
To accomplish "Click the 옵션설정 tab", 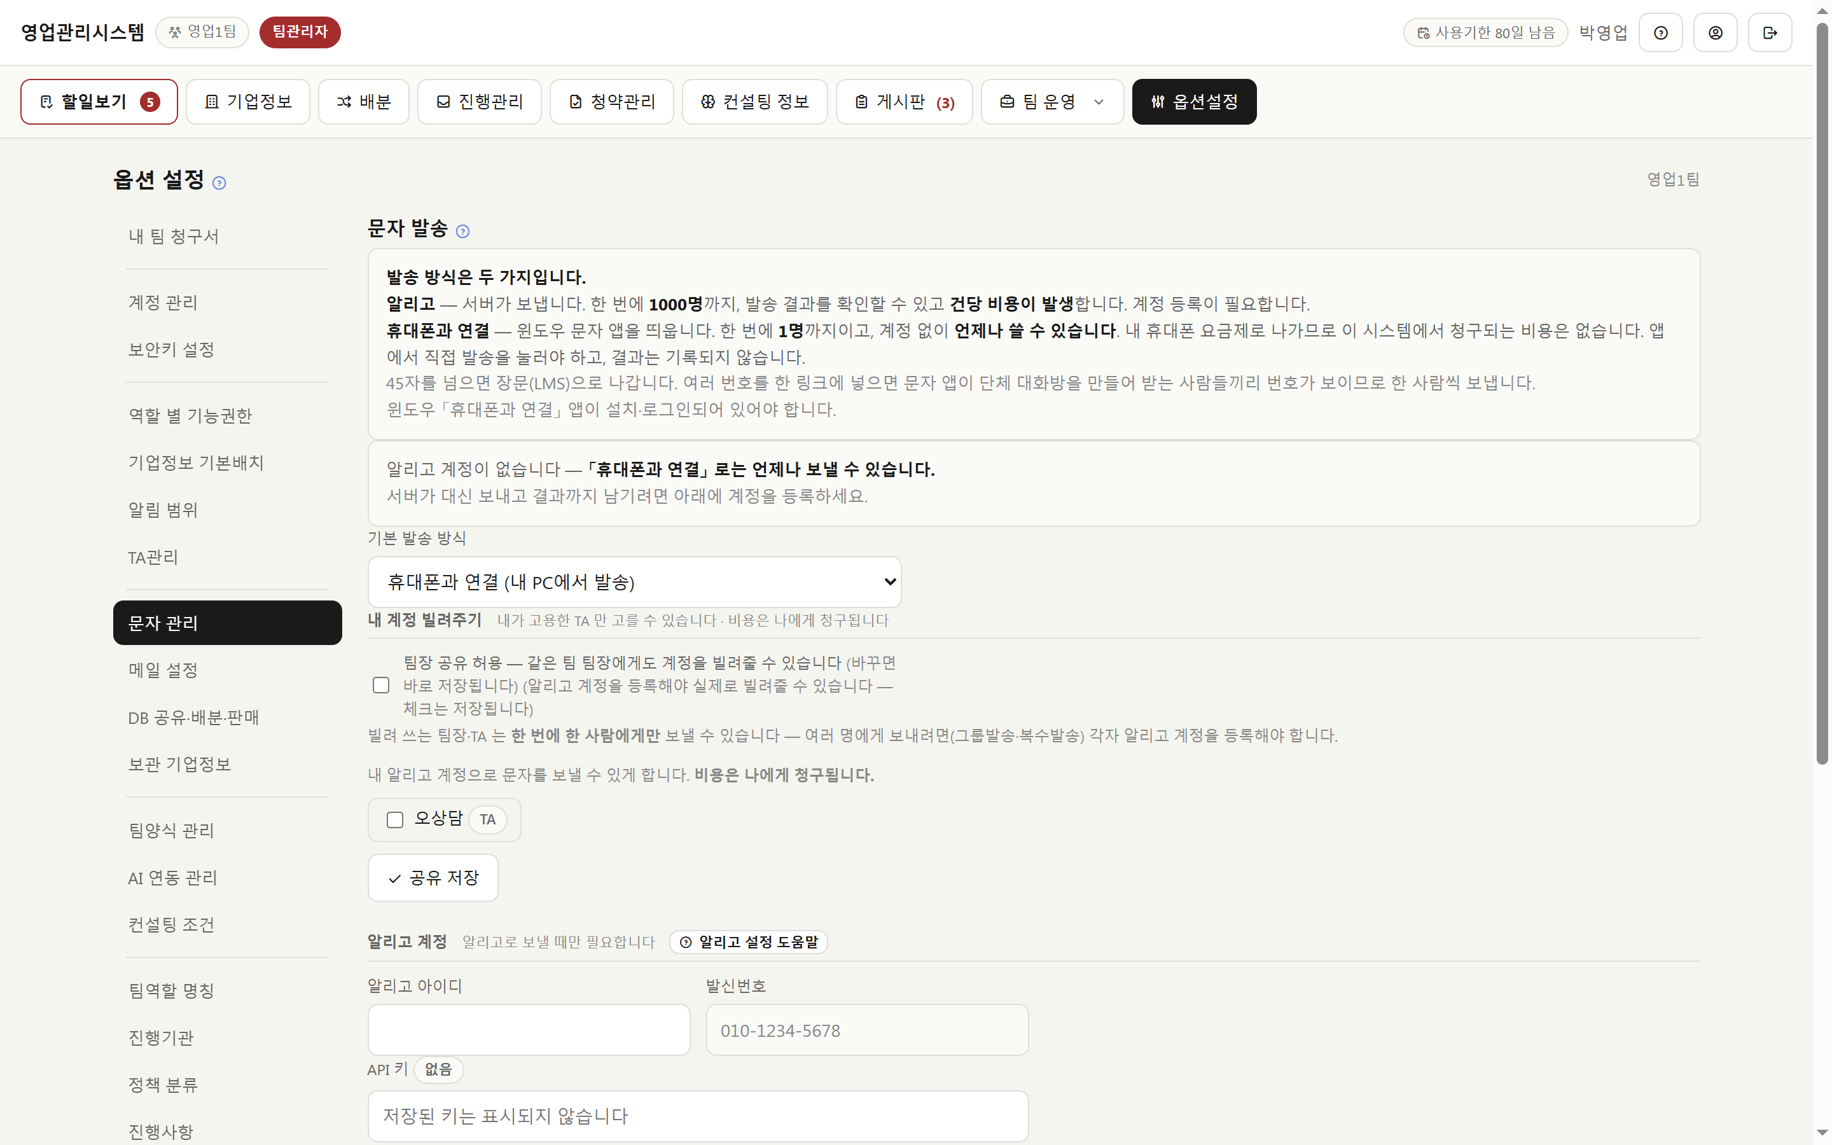I will click(1194, 102).
